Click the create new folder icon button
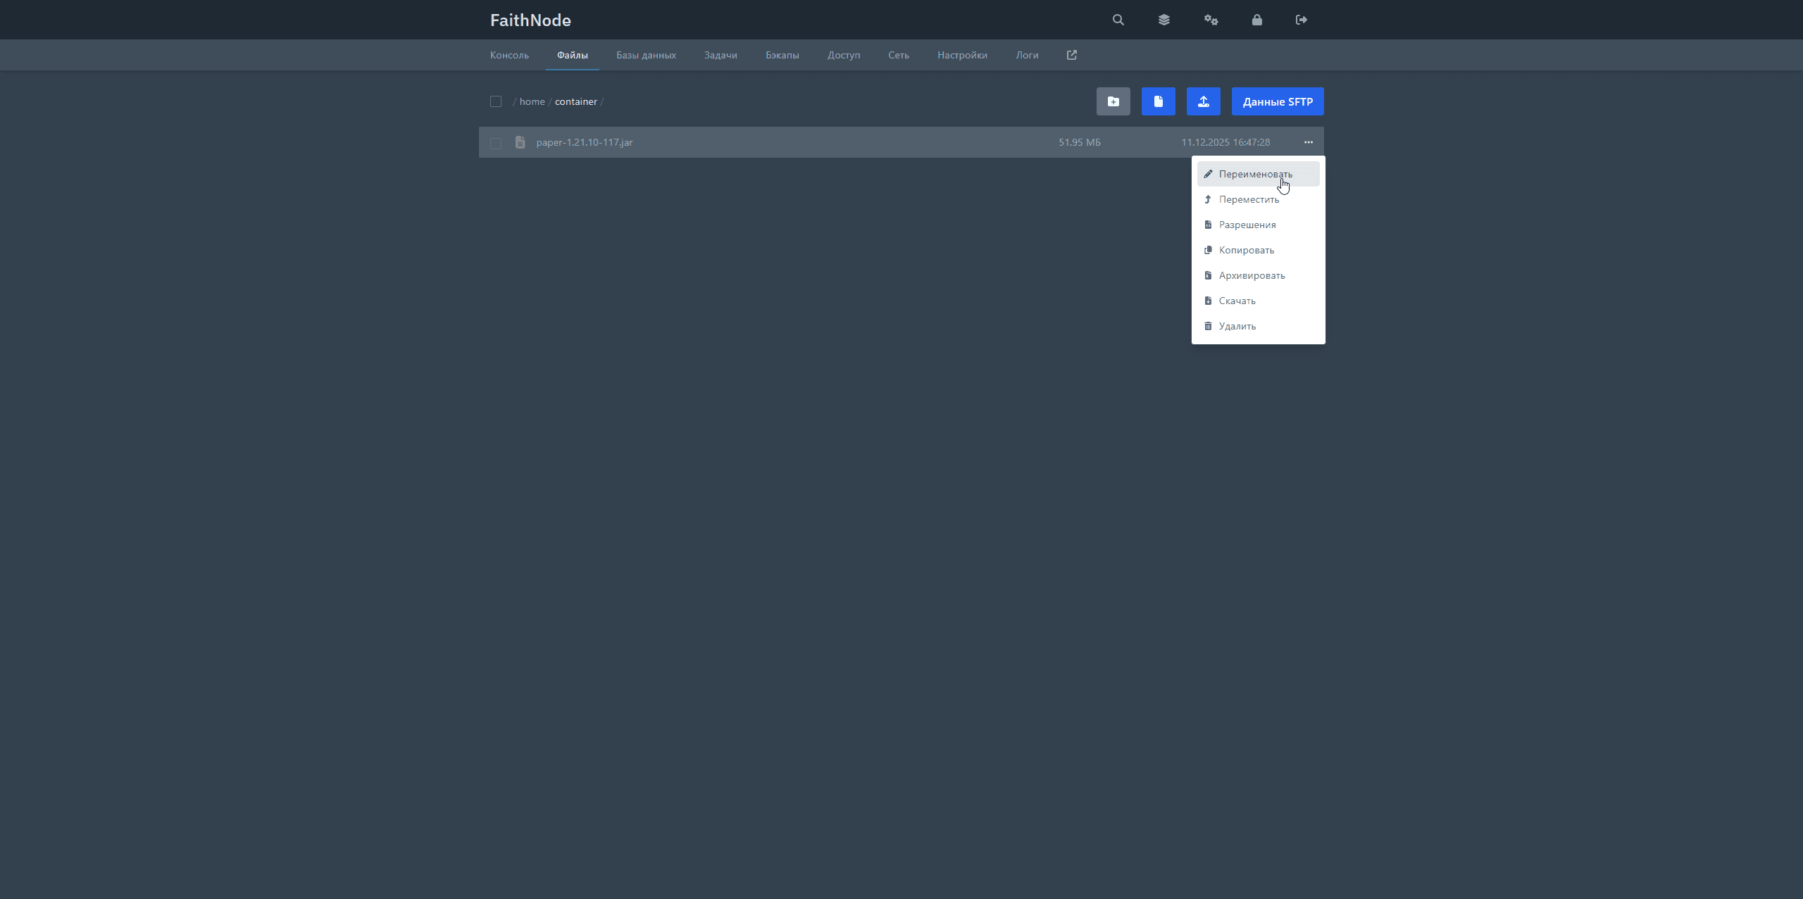This screenshot has height=899, width=1803. point(1113,101)
